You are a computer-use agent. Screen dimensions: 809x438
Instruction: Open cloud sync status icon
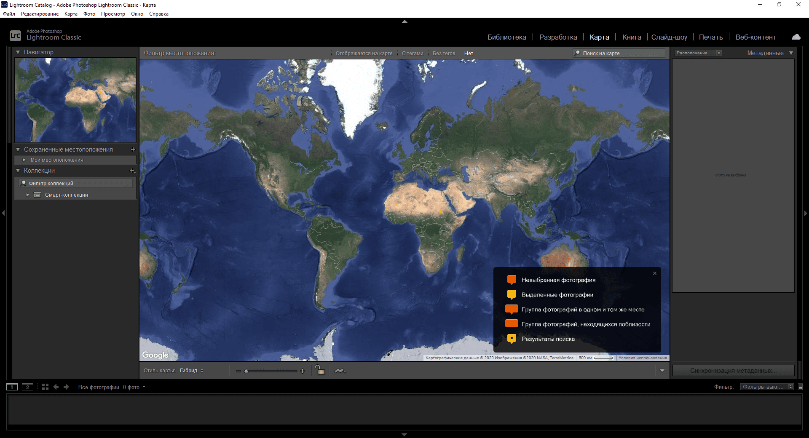796,37
